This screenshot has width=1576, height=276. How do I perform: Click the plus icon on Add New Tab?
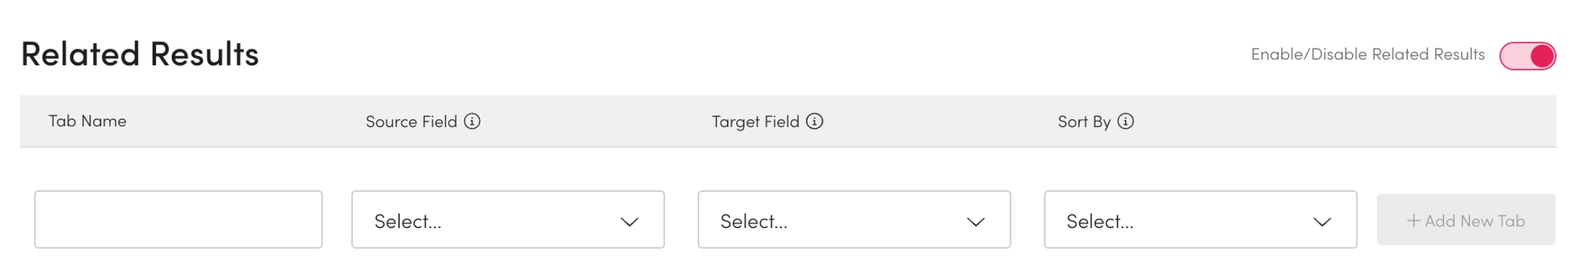1413,221
